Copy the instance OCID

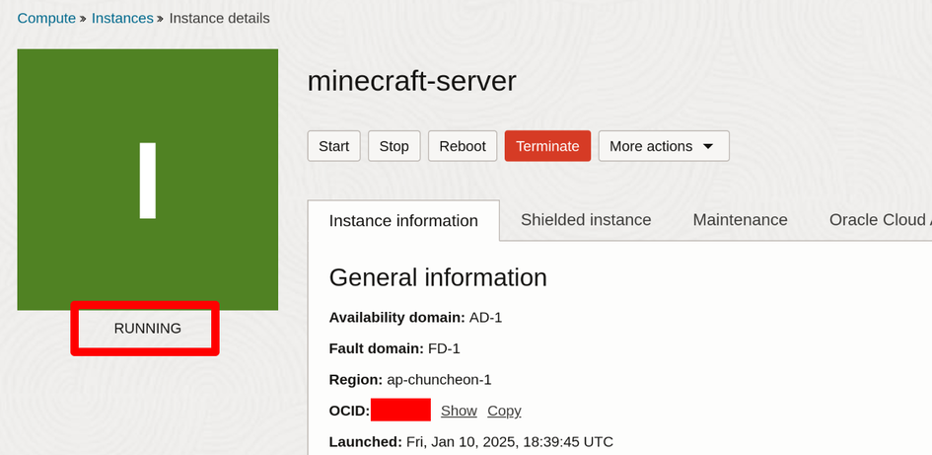click(x=504, y=411)
